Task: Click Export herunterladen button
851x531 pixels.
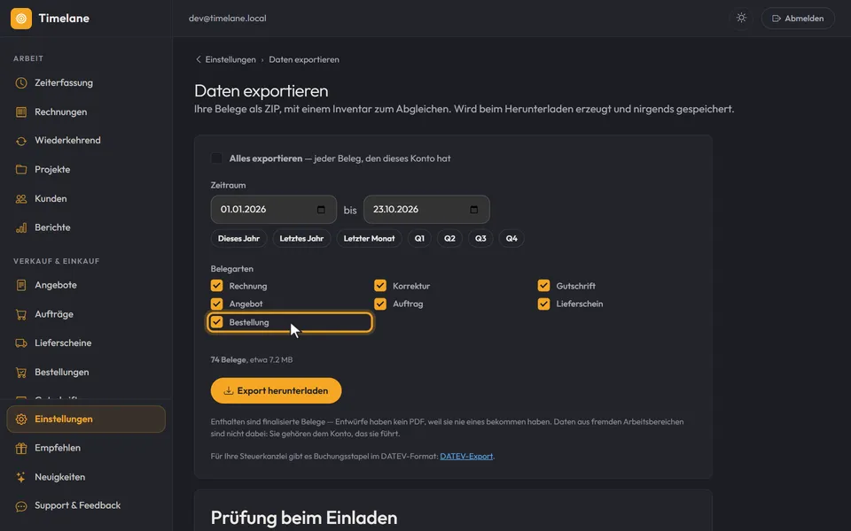Action: (x=277, y=390)
